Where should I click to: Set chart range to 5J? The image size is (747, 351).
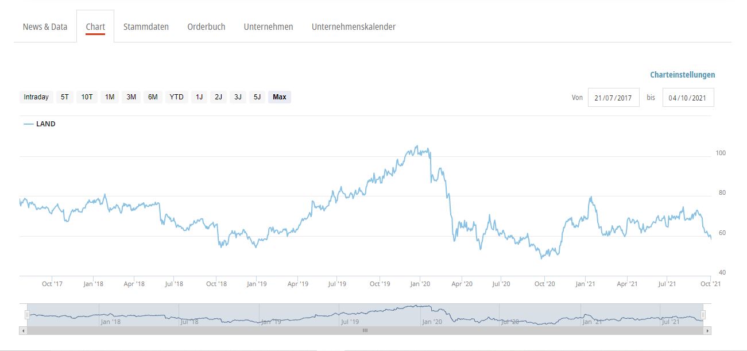pyautogui.click(x=257, y=97)
